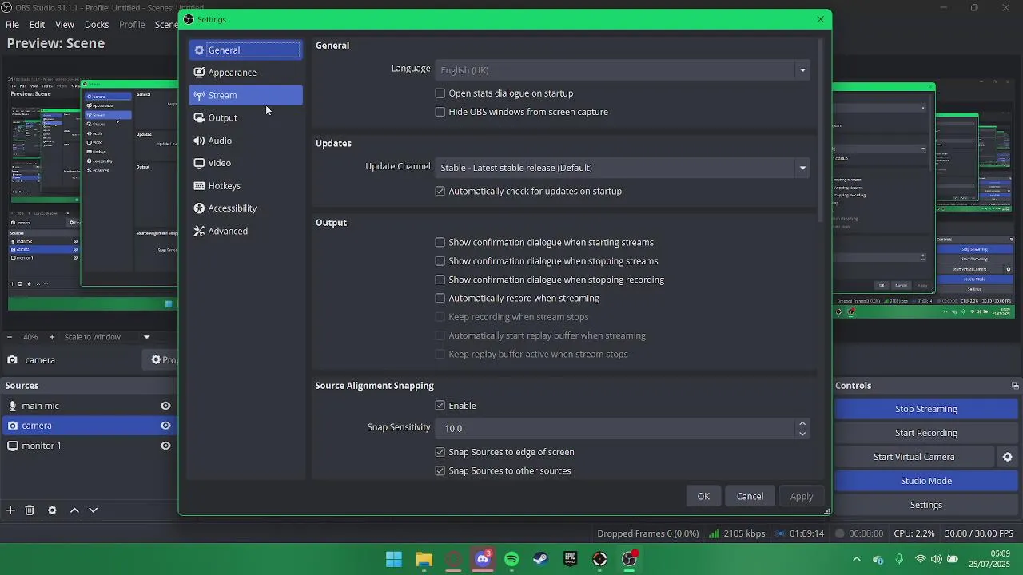Open the Docks menu
The height and width of the screenshot is (575, 1023).
[x=97, y=25]
